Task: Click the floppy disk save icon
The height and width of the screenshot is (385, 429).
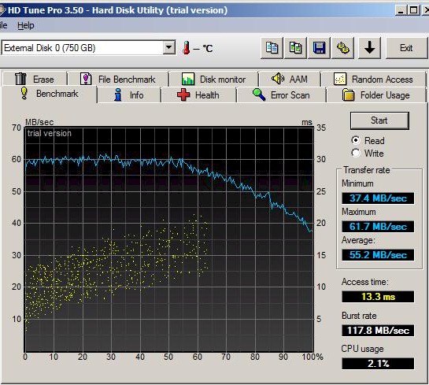Action: [x=319, y=48]
